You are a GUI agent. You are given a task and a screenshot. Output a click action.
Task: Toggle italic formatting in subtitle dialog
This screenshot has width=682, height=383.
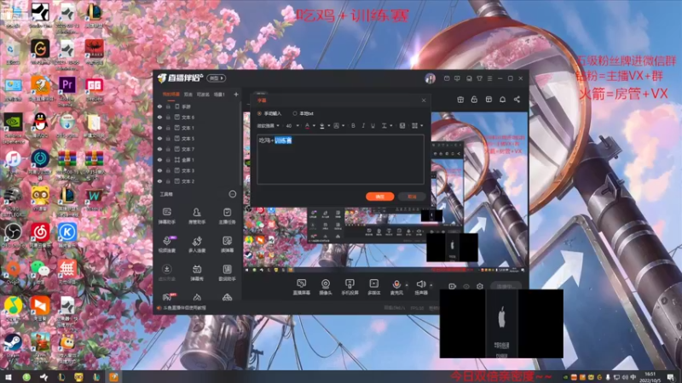click(x=363, y=126)
